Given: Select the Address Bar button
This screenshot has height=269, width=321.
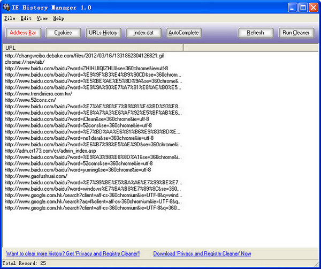Looking at the screenshot, I should [23, 33].
